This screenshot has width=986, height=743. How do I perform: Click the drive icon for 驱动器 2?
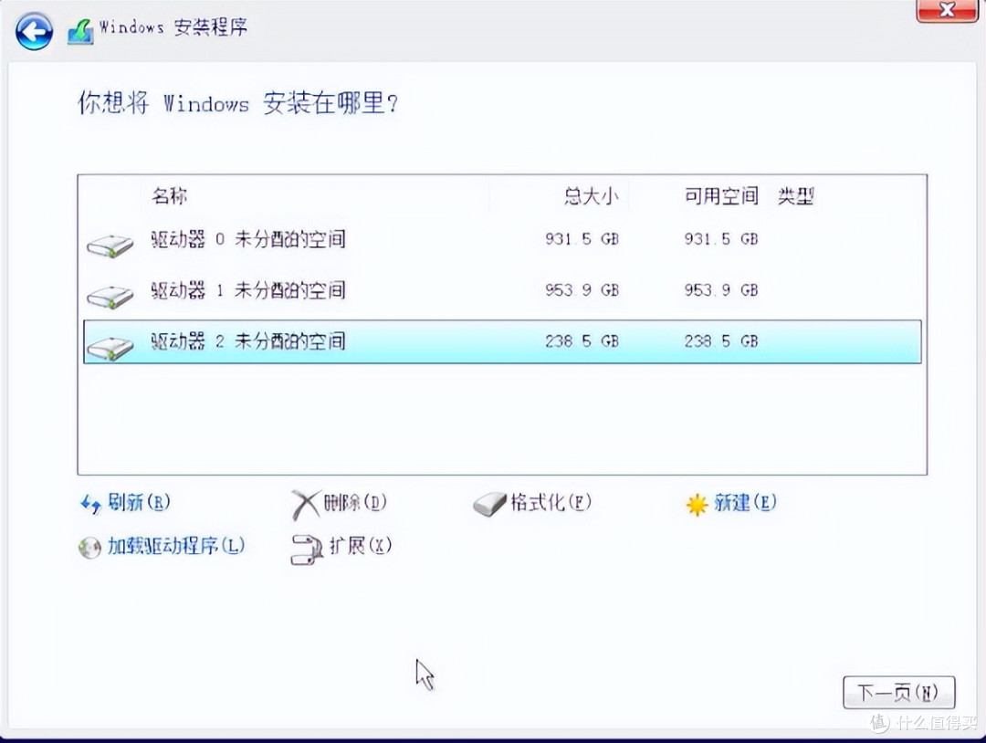tap(110, 348)
